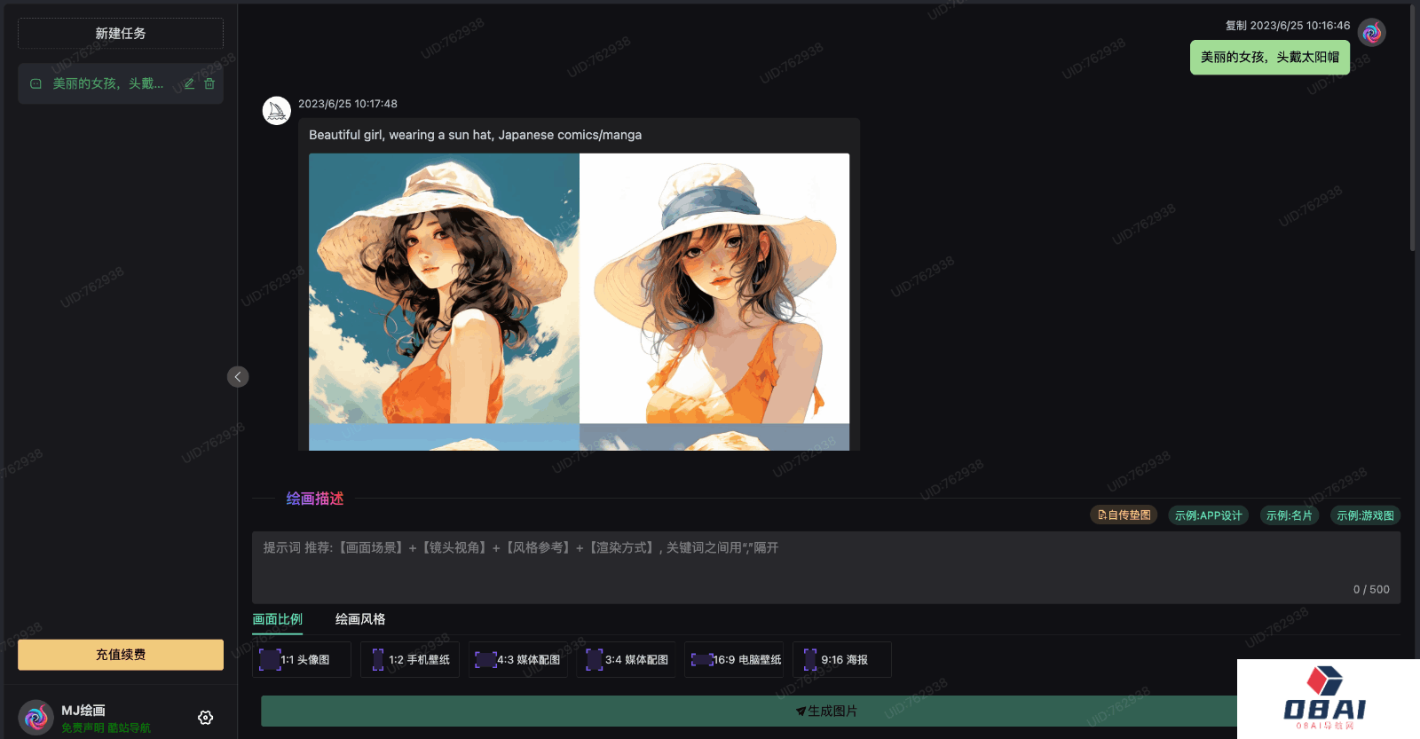
Task: Click the edit pencil icon on task item
Action: (x=189, y=83)
